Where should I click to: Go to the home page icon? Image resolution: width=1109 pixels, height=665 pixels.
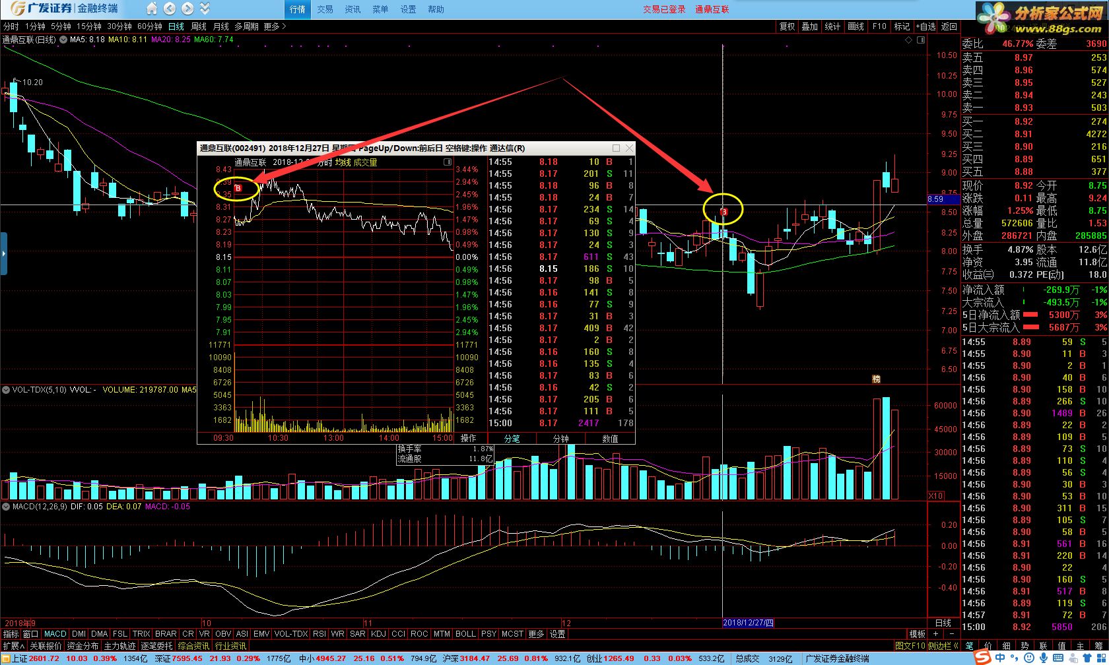coord(152,9)
